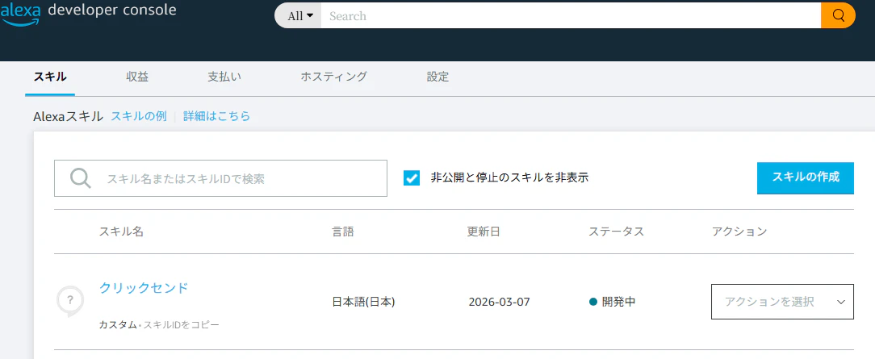The width and height of the screenshot is (875, 359).
Task: Click the Alexaスキル heading text
Action: 68,116
